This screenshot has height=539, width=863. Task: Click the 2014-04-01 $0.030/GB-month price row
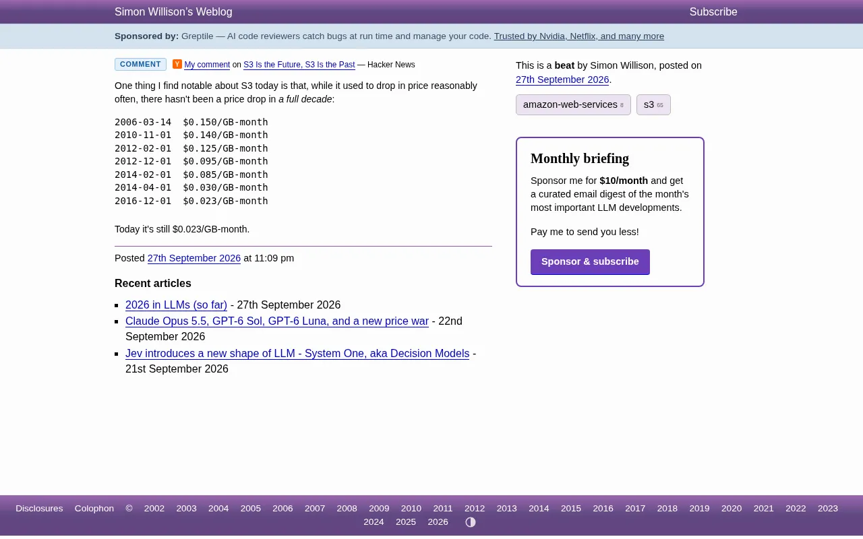[191, 187]
